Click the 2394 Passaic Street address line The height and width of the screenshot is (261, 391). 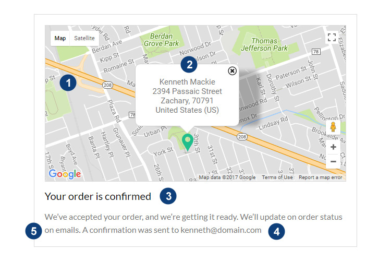pos(187,91)
